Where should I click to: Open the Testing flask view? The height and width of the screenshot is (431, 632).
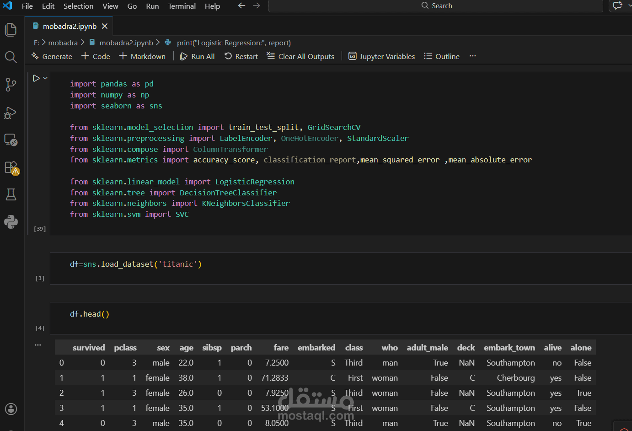(x=11, y=194)
